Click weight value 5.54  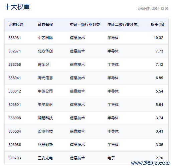click(159, 91)
